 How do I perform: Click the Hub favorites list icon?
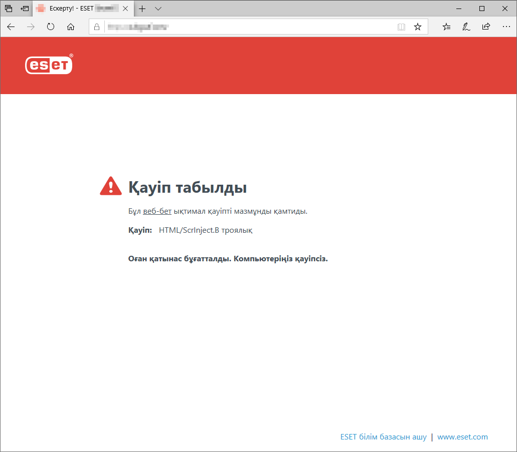[446, 27]
